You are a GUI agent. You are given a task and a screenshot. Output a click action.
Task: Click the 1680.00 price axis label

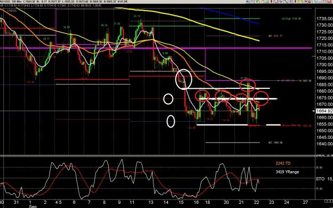[324, 91]
